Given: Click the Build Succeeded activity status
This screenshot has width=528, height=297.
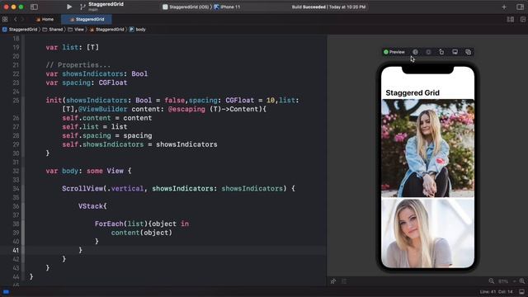Looking at the screenshot, I should pos(328,7).
